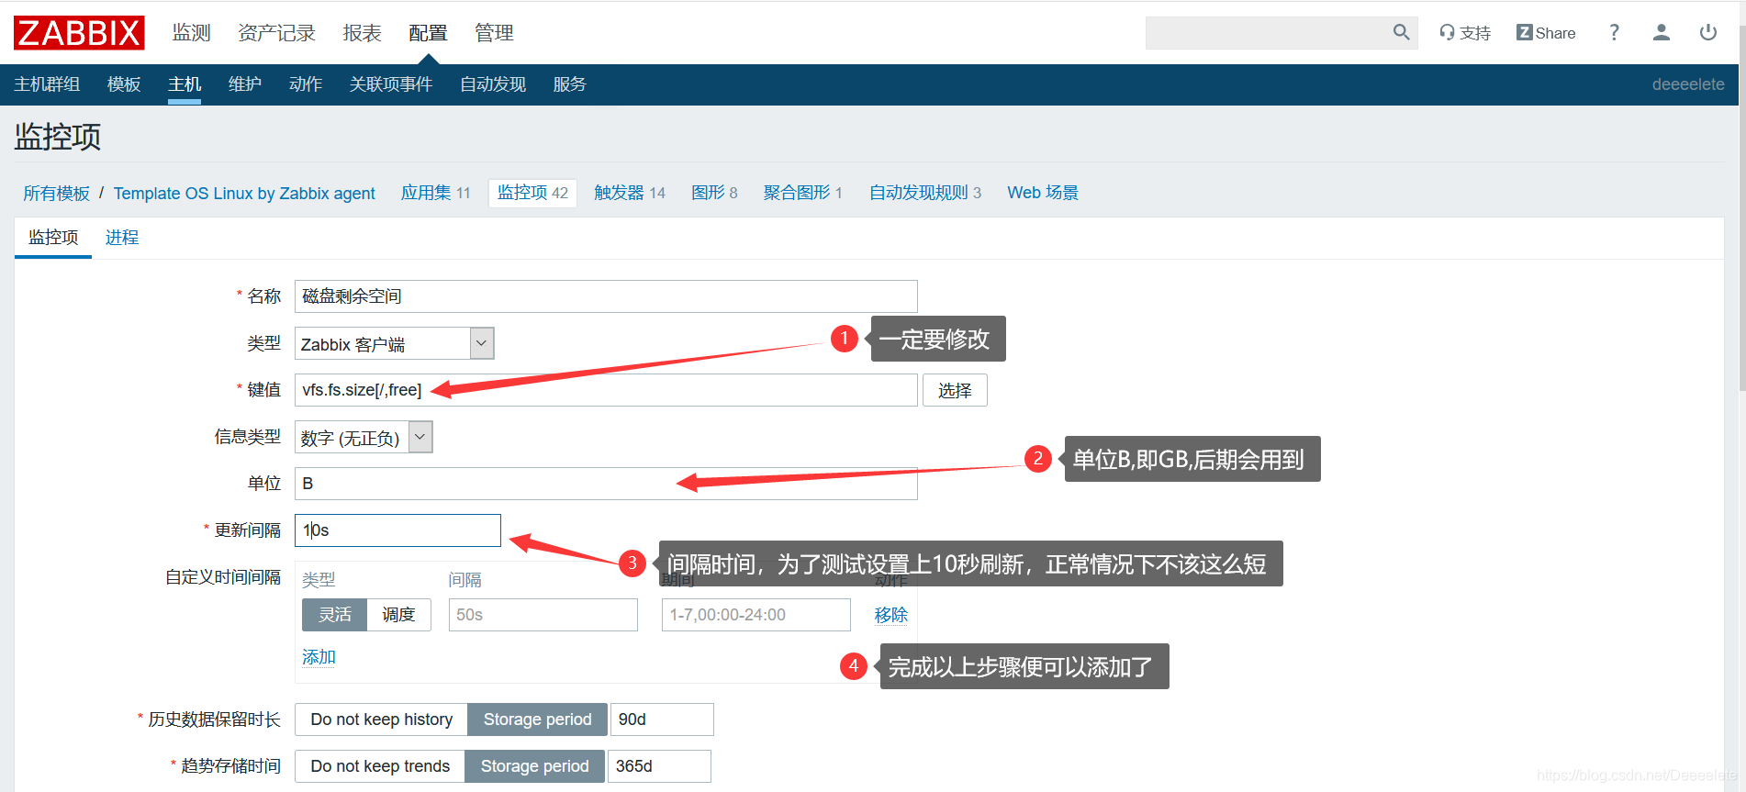Open the 监测 top menu
Viewport: 1746px width, 792px height.
[192, 33]
